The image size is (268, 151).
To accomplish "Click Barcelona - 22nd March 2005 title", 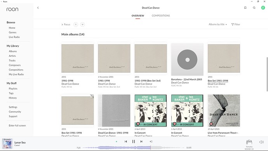I will [x=187, y=79].
